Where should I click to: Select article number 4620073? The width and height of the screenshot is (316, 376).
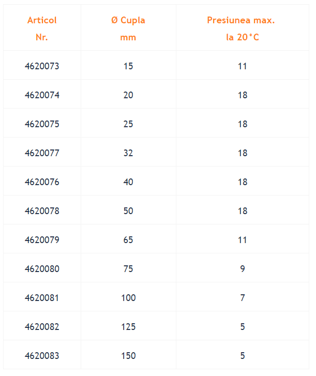coord(42,66)
